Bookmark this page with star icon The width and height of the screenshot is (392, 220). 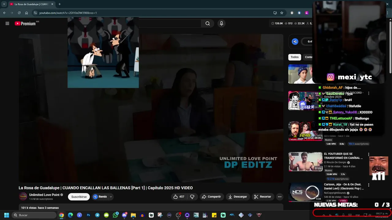coord(282,13)
